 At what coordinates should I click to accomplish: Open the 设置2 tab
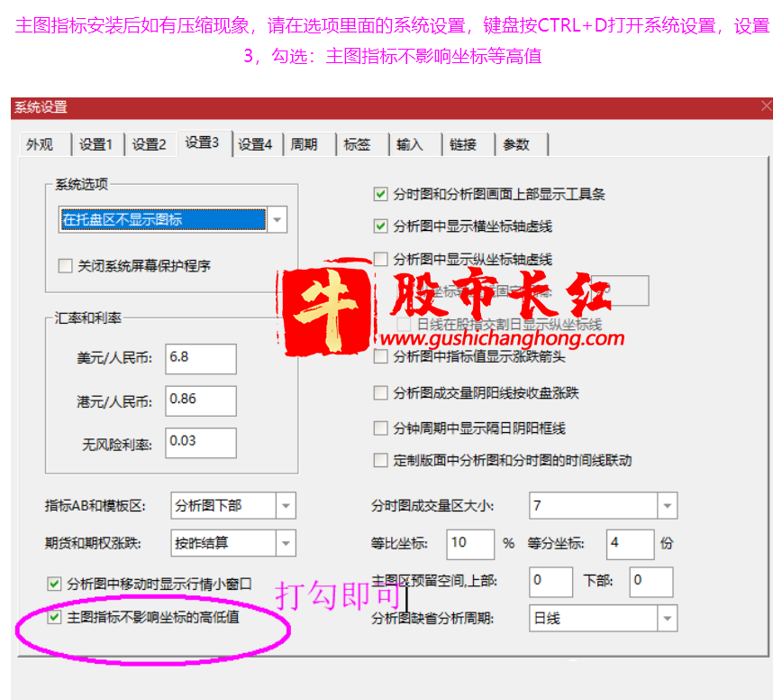[x=150, y=144]
